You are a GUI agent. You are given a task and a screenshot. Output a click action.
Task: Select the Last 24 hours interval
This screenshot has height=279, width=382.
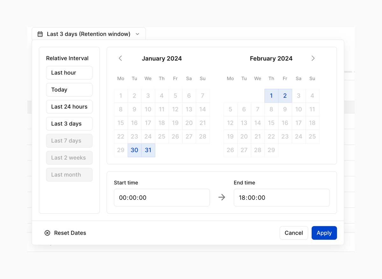[69, 107]
